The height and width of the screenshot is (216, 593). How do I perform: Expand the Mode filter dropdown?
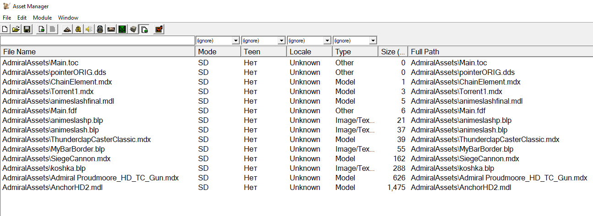(x=236, y=41)
